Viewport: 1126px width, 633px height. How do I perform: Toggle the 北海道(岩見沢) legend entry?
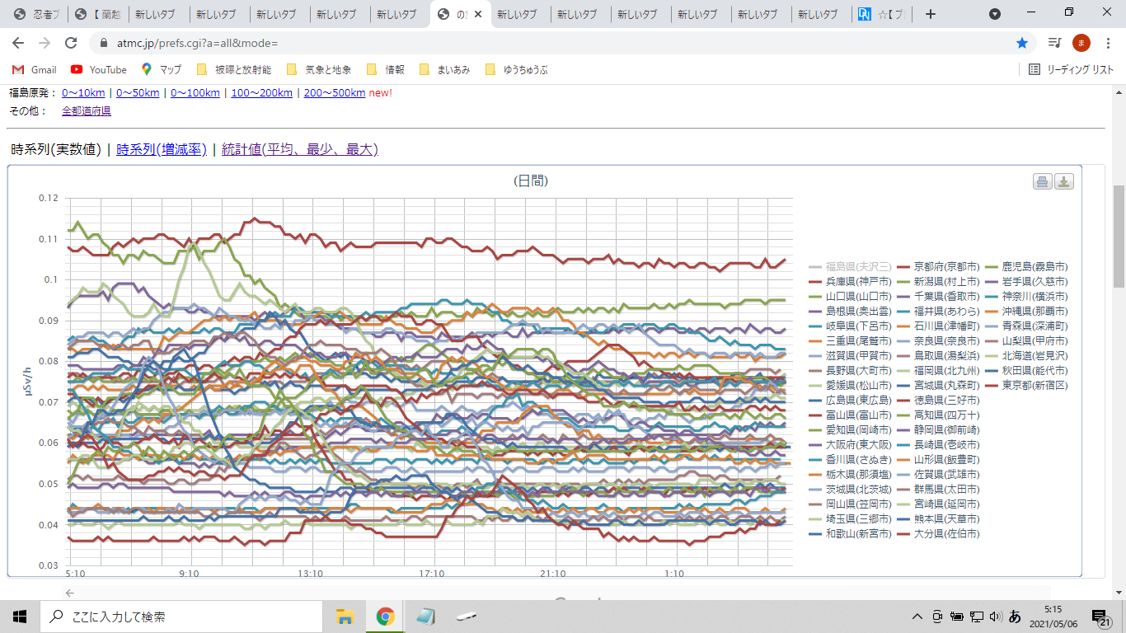[x=1026, y=355]
